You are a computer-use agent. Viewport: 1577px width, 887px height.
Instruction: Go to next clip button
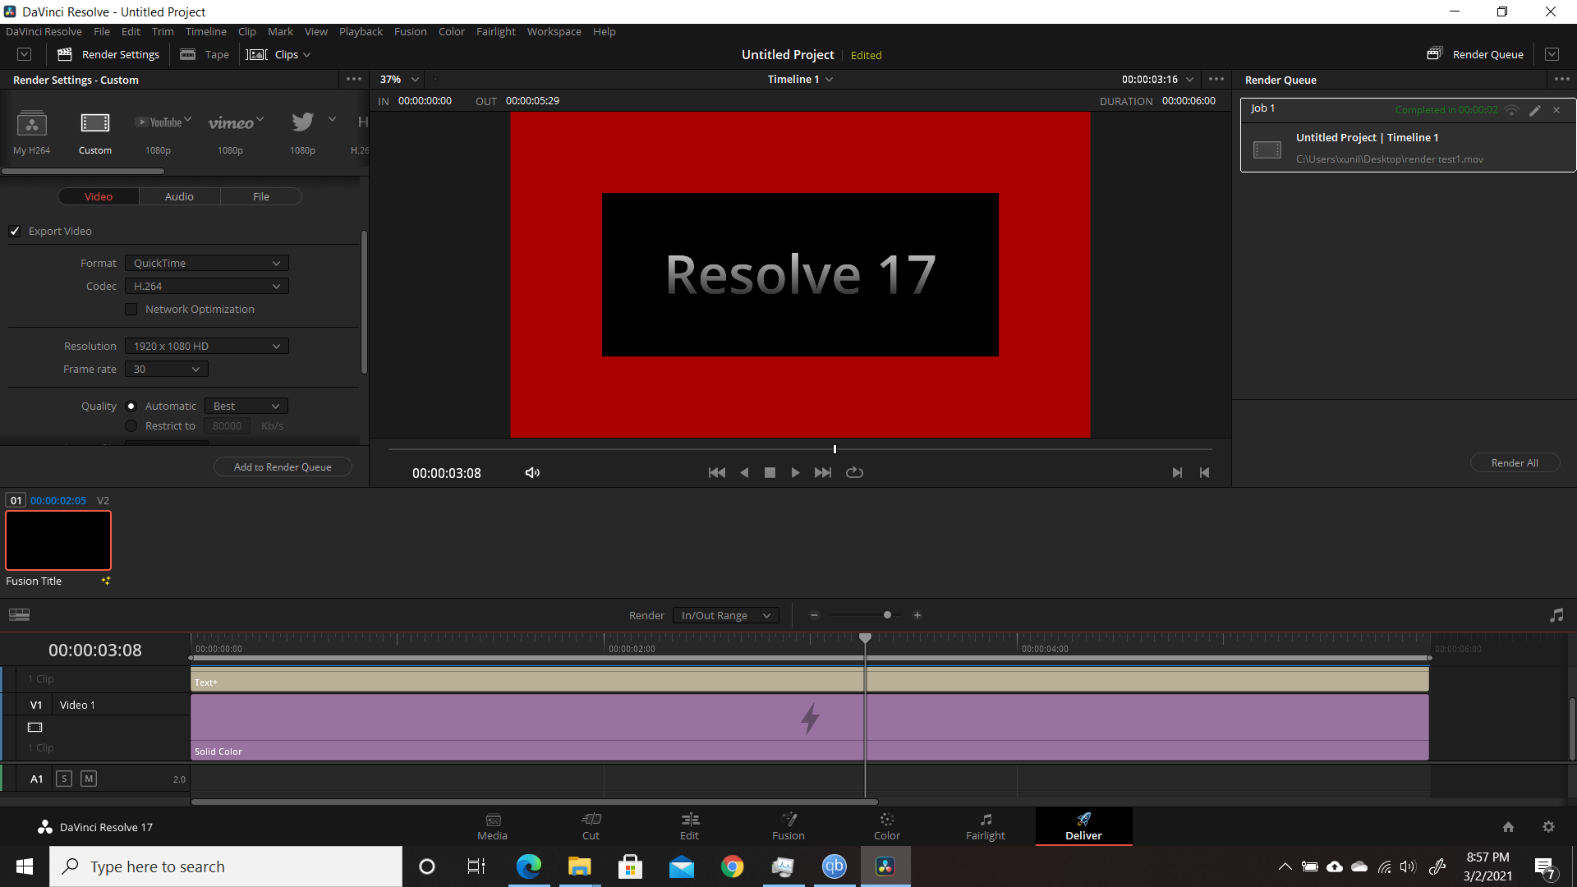(x=1177, y=472)
